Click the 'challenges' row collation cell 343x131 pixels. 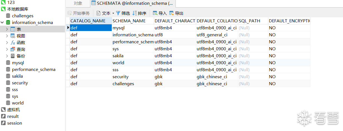point(212,84)
